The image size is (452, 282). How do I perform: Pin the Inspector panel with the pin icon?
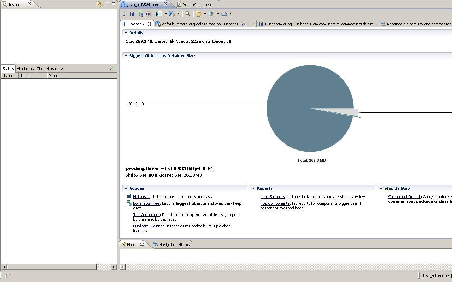pyautogui.click(x=112, y=68)
